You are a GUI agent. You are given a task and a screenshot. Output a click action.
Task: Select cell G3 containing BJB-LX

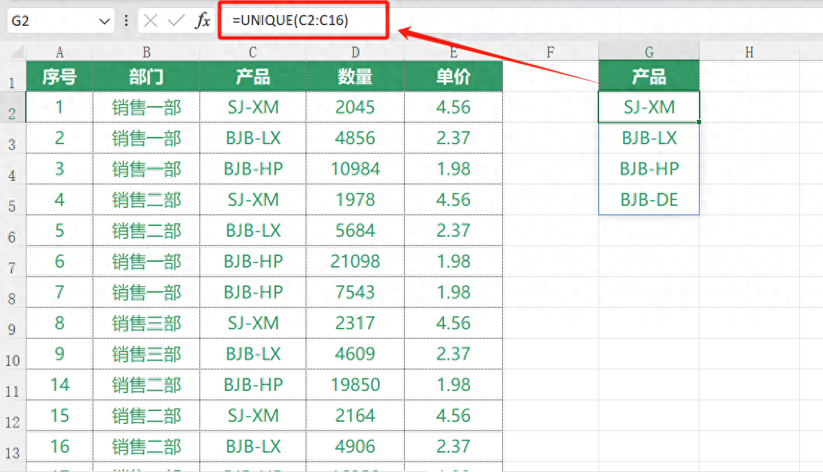(x=649, y=138)
